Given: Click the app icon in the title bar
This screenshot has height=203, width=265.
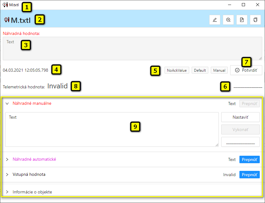Looking at the screenshot, I should [5, 5].
